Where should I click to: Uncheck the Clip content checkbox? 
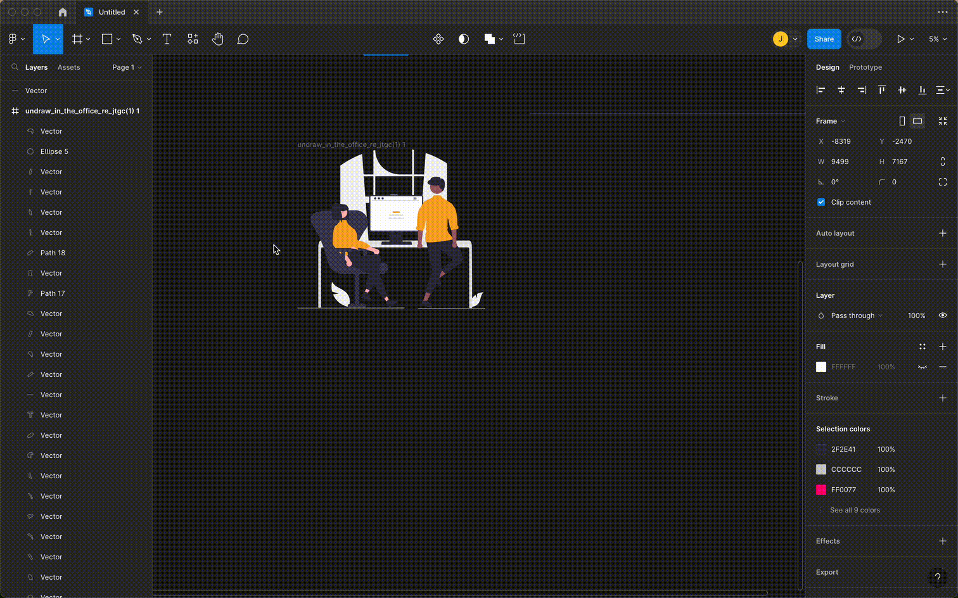[x=821, y=202]
